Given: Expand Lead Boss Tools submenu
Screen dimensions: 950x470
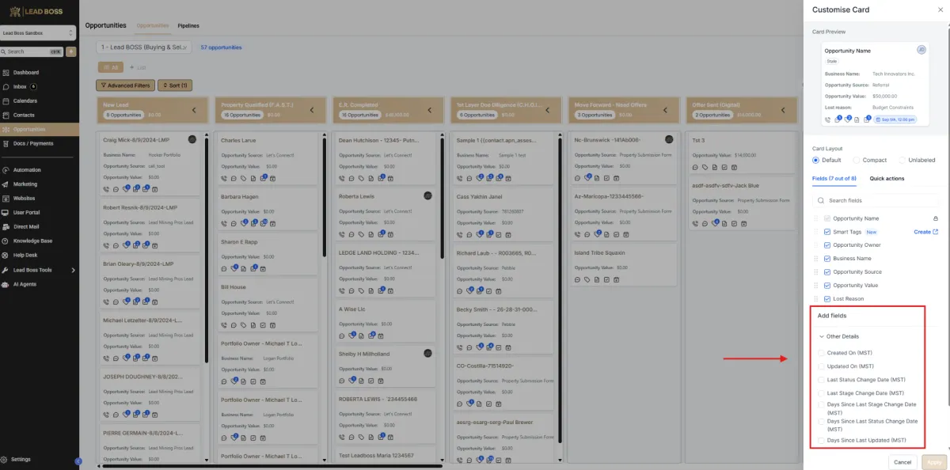Looking at the screenshot, I should coord(73,270).
